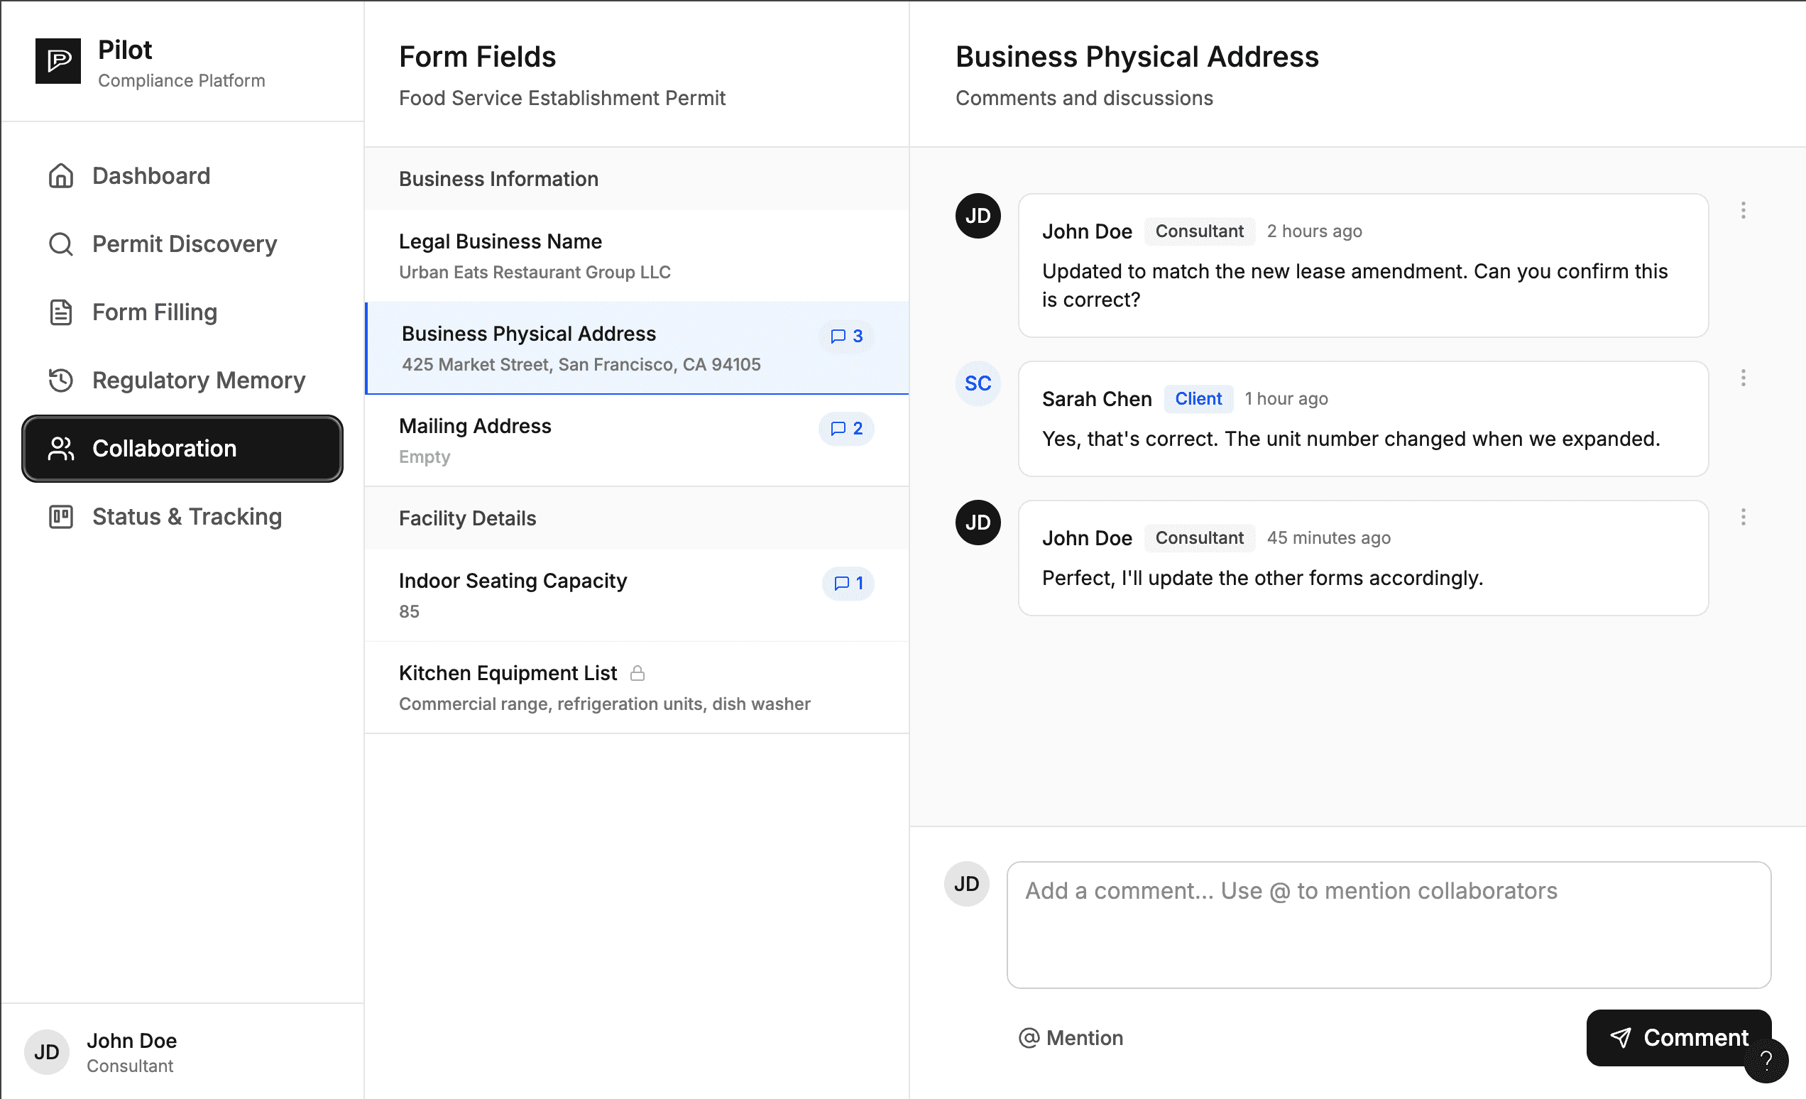The image size is (1806, 1099).
Task: Click the lock icon beside Kitchen Equipment List
Action: point(637,673)
